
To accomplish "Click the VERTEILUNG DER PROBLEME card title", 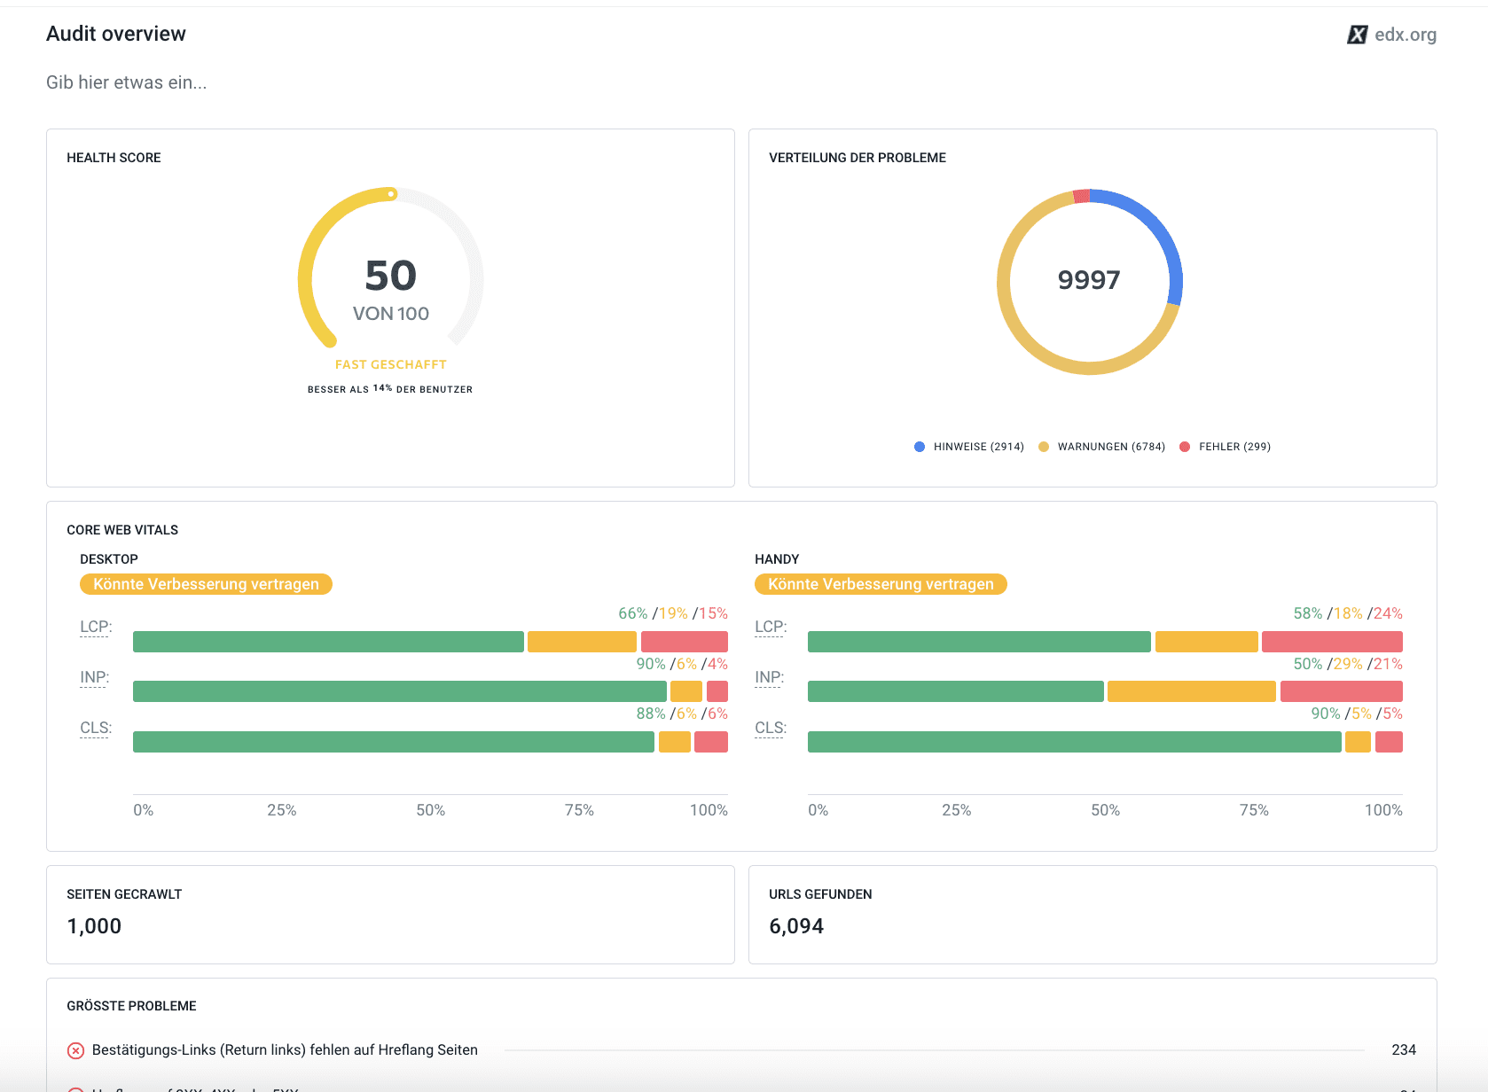I will (858, 158).
